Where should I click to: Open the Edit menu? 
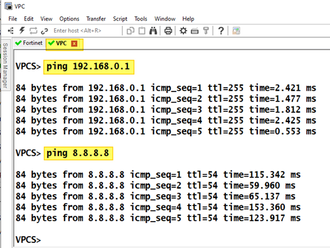coord(29,19)
